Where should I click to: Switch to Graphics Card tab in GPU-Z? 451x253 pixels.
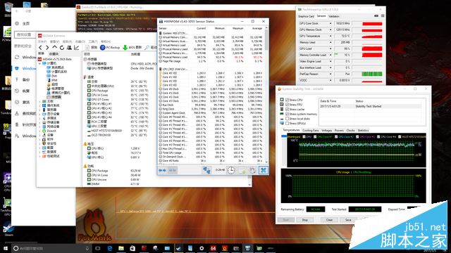(306, 16)
